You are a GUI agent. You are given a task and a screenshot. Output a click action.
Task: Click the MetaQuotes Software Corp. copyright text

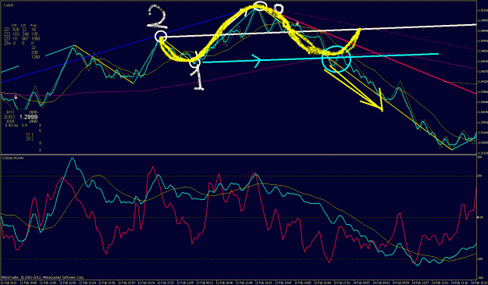43,277
